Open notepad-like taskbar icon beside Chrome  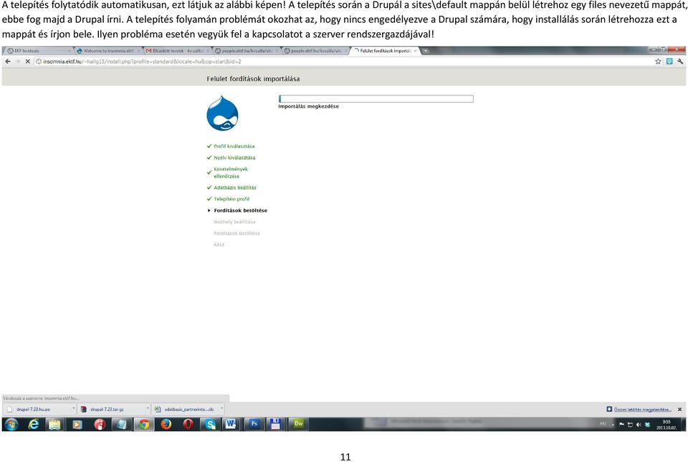pos(122,424)
